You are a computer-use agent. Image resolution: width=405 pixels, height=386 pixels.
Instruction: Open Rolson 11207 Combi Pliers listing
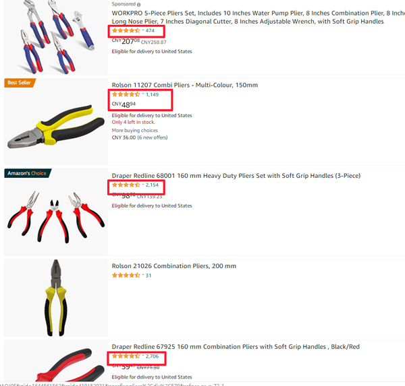185,85
